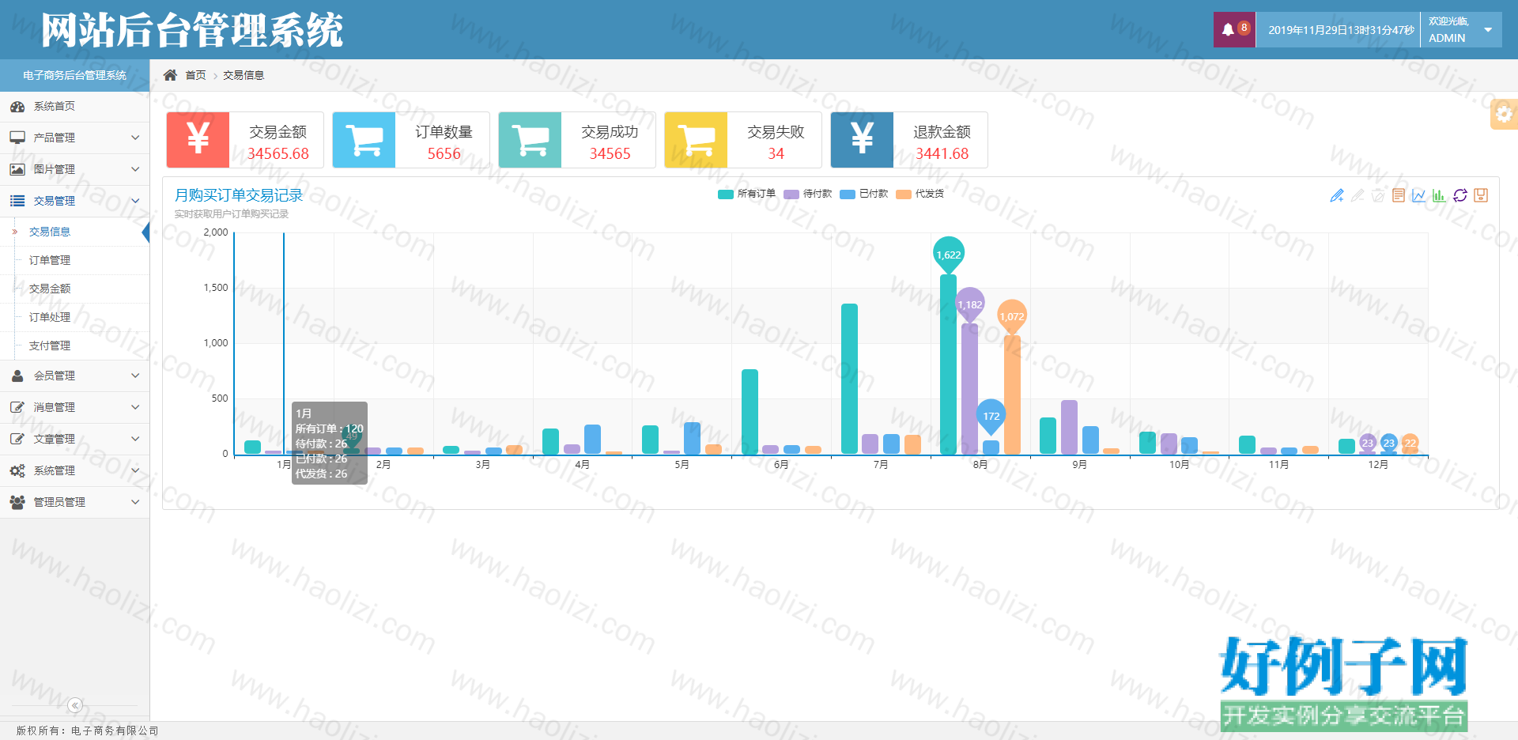Go to 首页 breadcrumb link
The height and width of the screenshot is (740, 1518).
click(x=195, y=75)
